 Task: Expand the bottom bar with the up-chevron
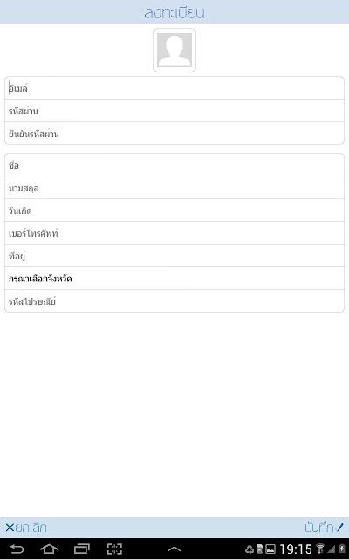click(174, 549)
